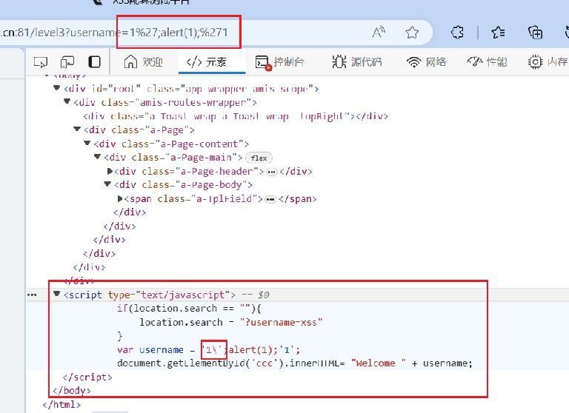Collapse the div id="root" node
The image size is (569, 413).
pos(56,88)
